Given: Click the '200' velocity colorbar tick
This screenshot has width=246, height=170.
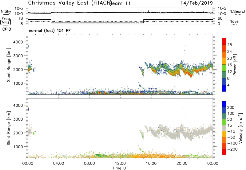Looking at the screenshot, I should point(231,107).
